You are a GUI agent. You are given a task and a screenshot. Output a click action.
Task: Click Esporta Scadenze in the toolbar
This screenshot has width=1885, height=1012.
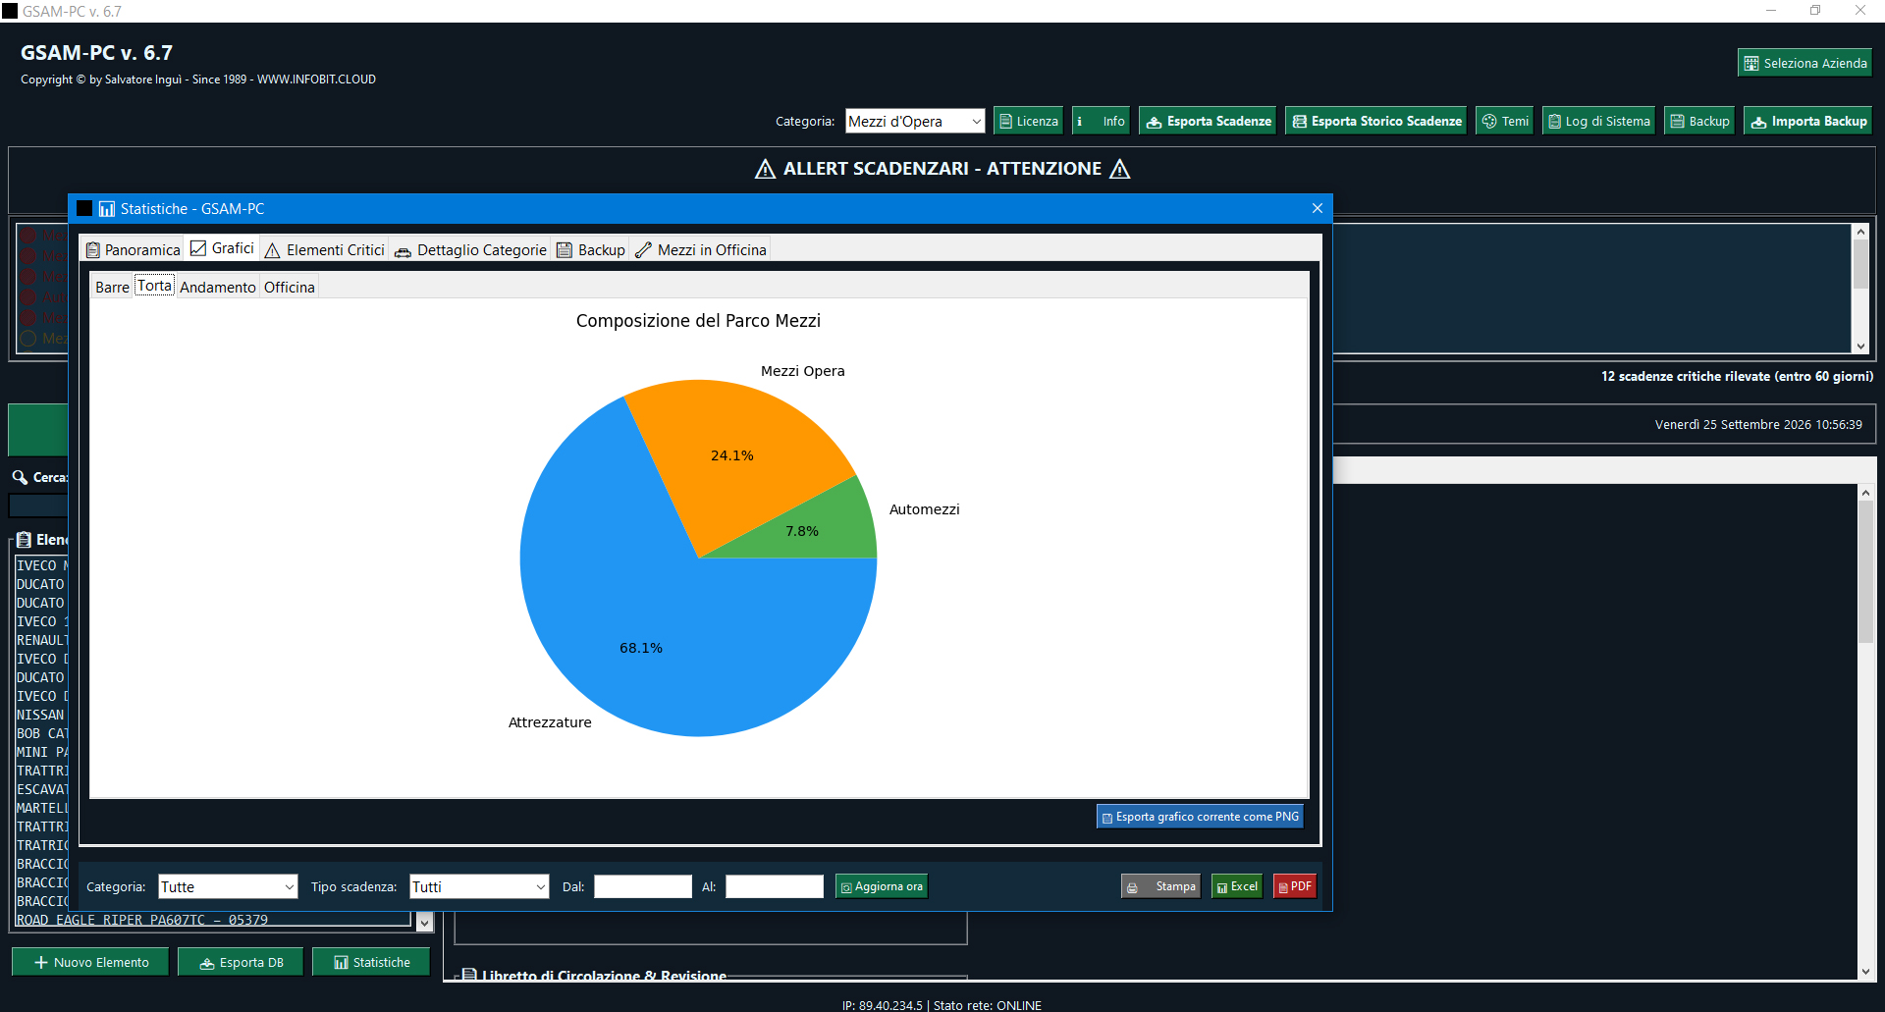point(1208,121)
